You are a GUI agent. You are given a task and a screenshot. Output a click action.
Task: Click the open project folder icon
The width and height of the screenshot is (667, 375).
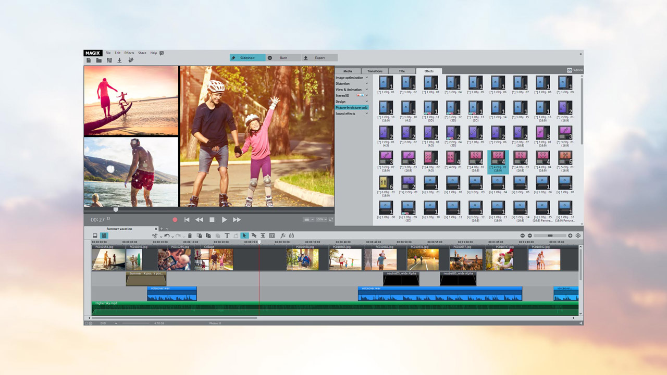click(x=98, y=60)
